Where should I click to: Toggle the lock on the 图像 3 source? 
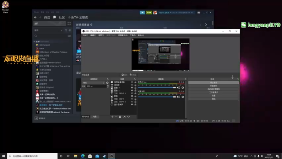point(135,88)
